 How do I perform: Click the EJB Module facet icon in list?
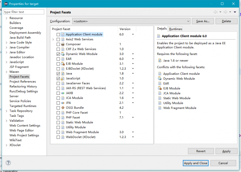[63, 64]
